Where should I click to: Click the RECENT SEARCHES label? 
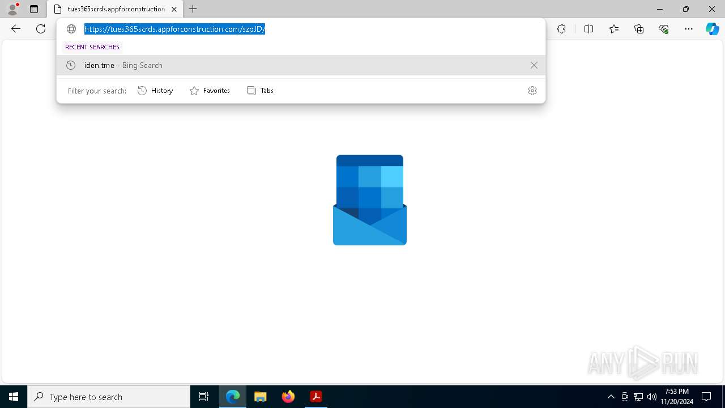(92, 47)
